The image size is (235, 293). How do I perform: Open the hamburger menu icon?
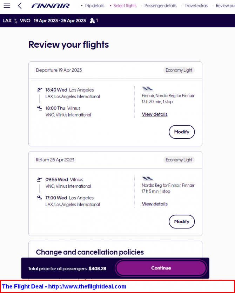pos(7,6)
